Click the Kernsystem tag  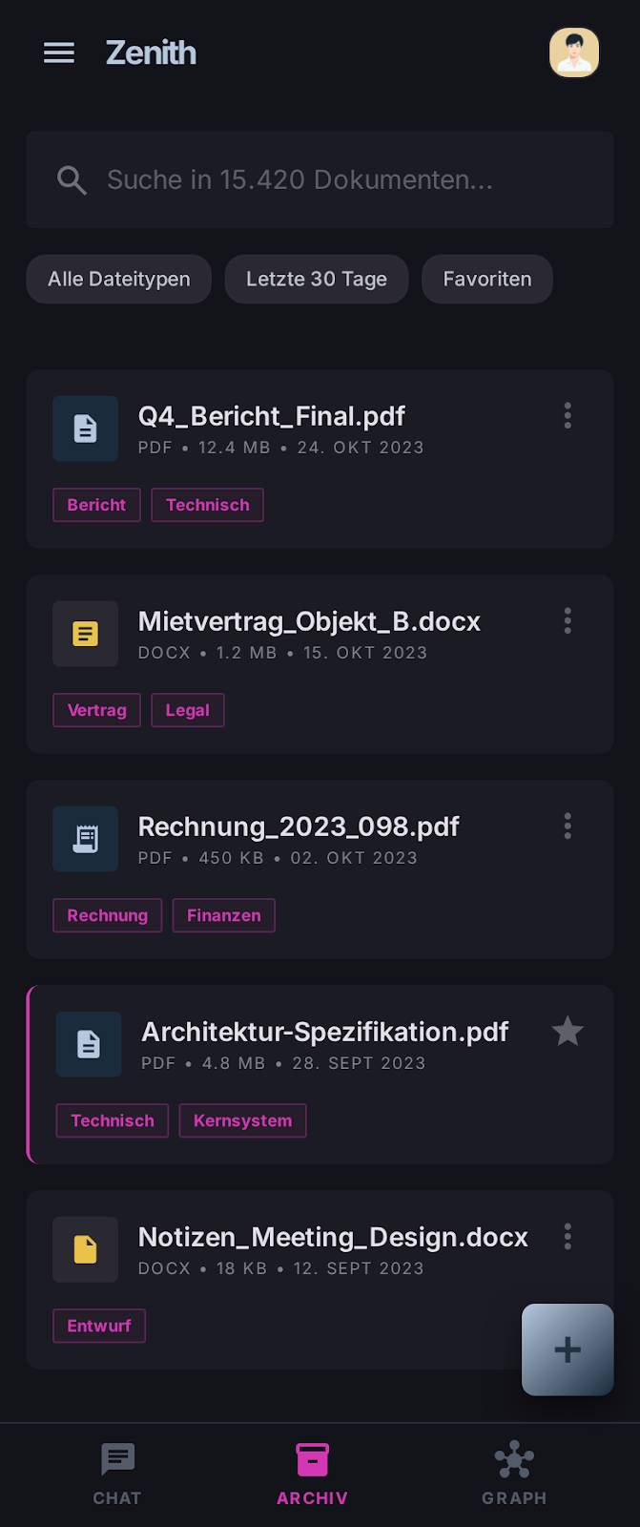(242, 1120)
